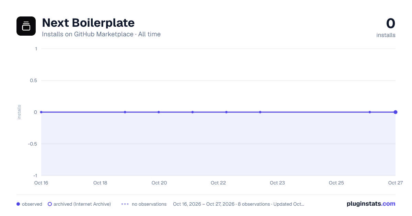Select the data point nearest Oct 20 label
The height and width of the screenshot is (216, 412).
[x=159, y=112]
